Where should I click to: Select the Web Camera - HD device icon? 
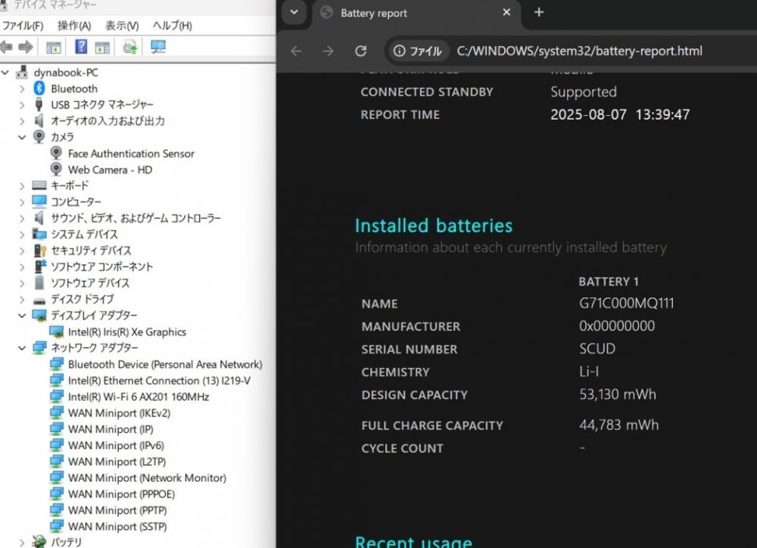[x=56, y=170]
